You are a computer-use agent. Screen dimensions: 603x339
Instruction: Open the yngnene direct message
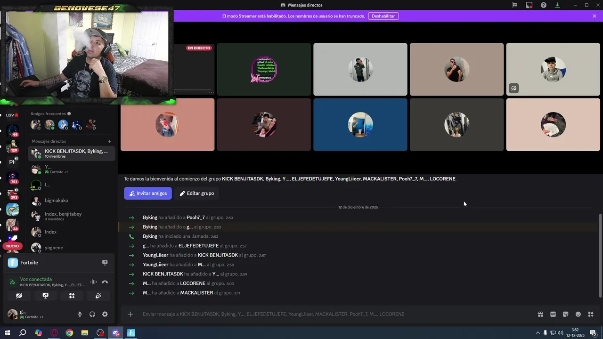(x=72, y=248)
